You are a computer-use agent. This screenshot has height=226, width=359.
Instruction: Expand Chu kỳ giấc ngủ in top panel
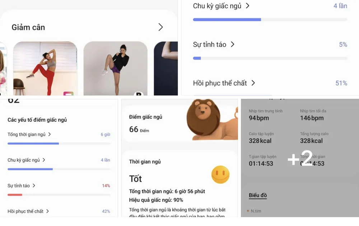(x=247, y=6)
